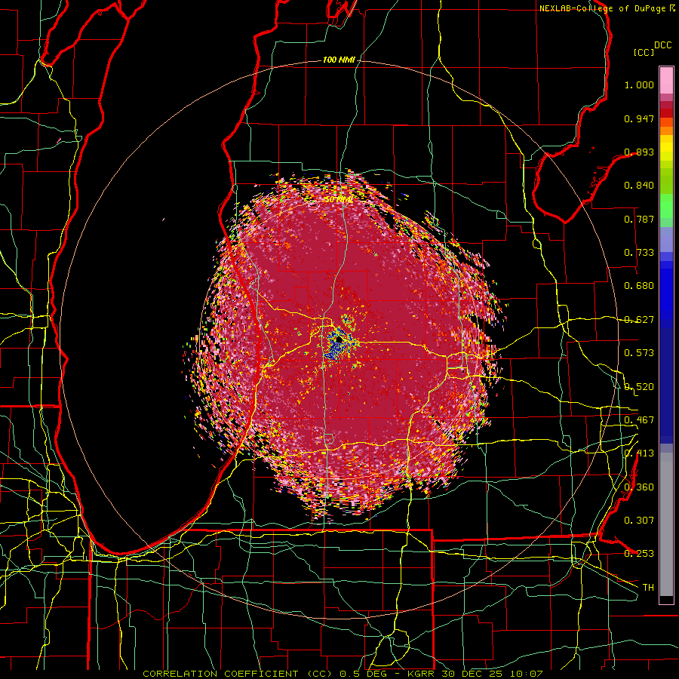Click the radar site center in the blue cluster

(x=339, y=340)
